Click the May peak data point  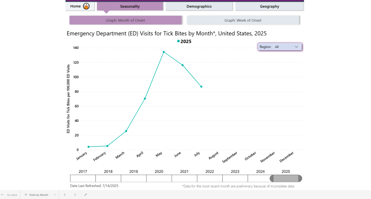point(164,52)
